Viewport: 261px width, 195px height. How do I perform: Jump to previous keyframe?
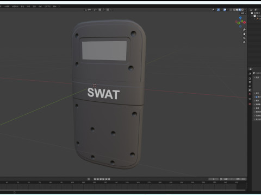coord(97,179)
